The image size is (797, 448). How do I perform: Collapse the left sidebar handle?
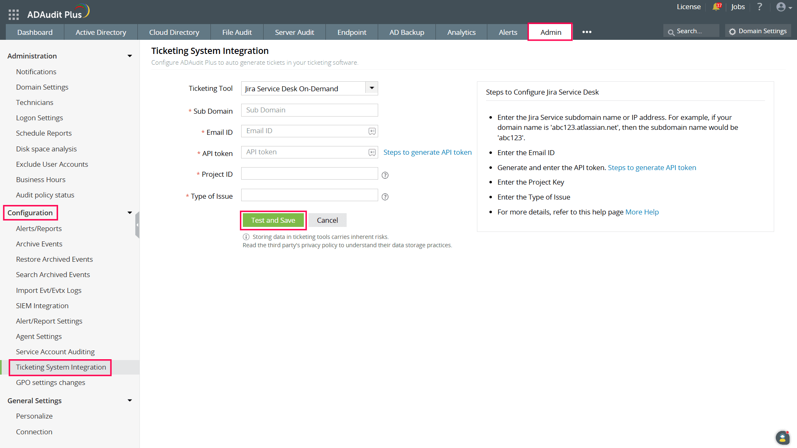pyautogui.click(x=137, y=225)
